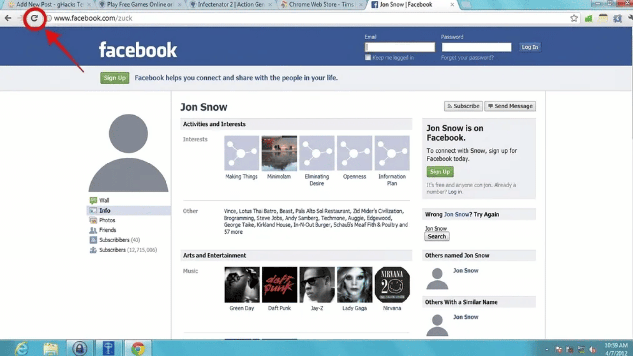The height and width of the screenshot is (356, 633).
Task: Open Green Day music thumbnail
Action: click(242, 284)
